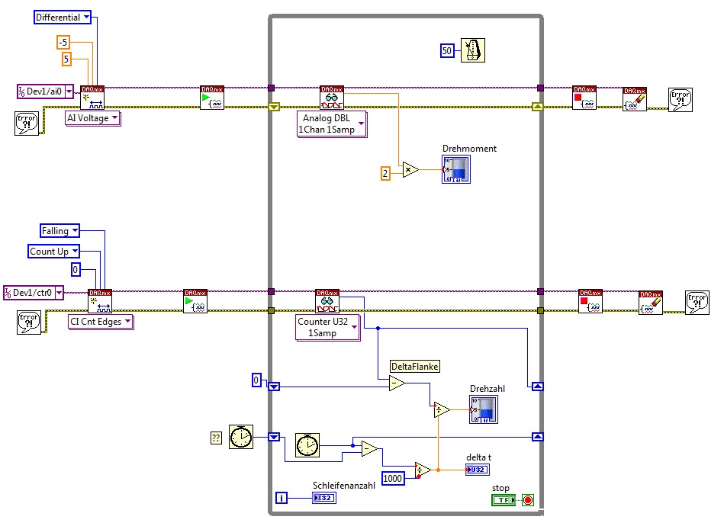
Task: Open the Differential terminal configuration dropdown
Action: tap(63, 18)
